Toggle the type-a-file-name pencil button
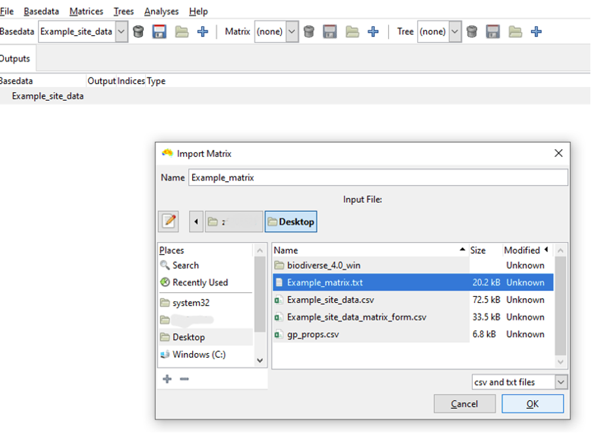Image resolution: width=591 pixels, height=433 pixels. coord(169,222)
